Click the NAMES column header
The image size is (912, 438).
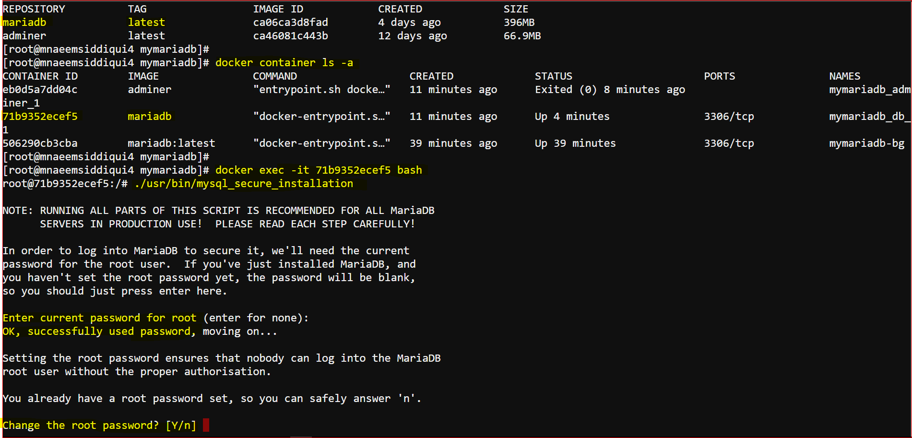pos(845,76)
